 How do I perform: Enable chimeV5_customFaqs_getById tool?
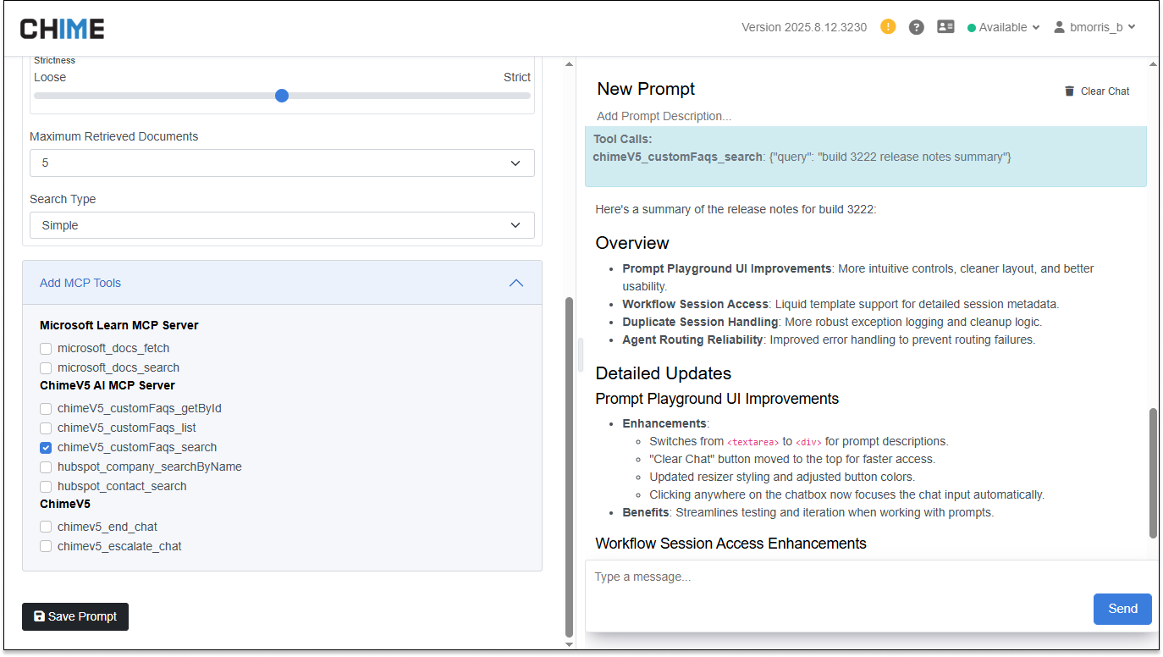pos(46,408)
